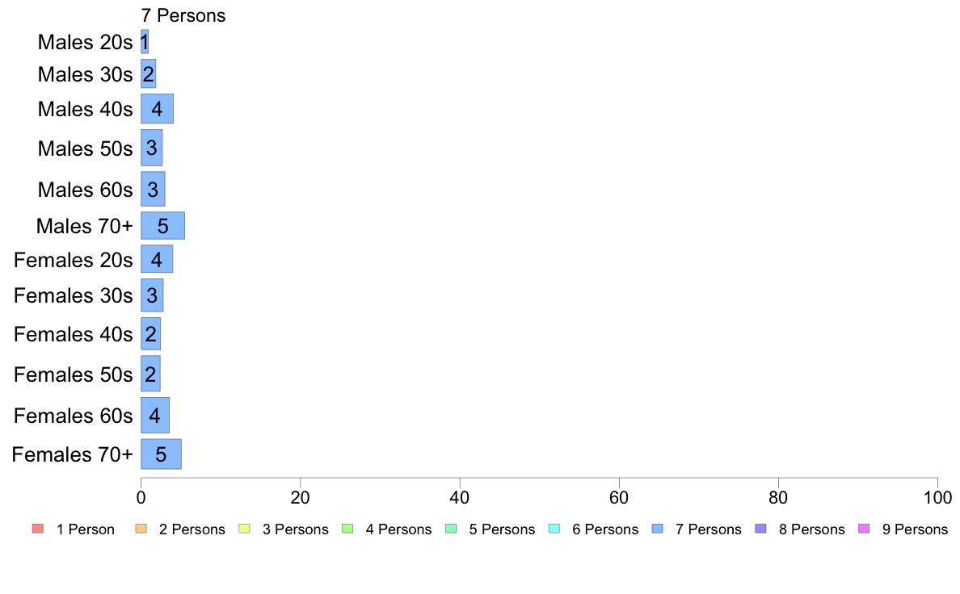Click the 9 Persons legend label text
960x594 pixels.
[915, 529]
